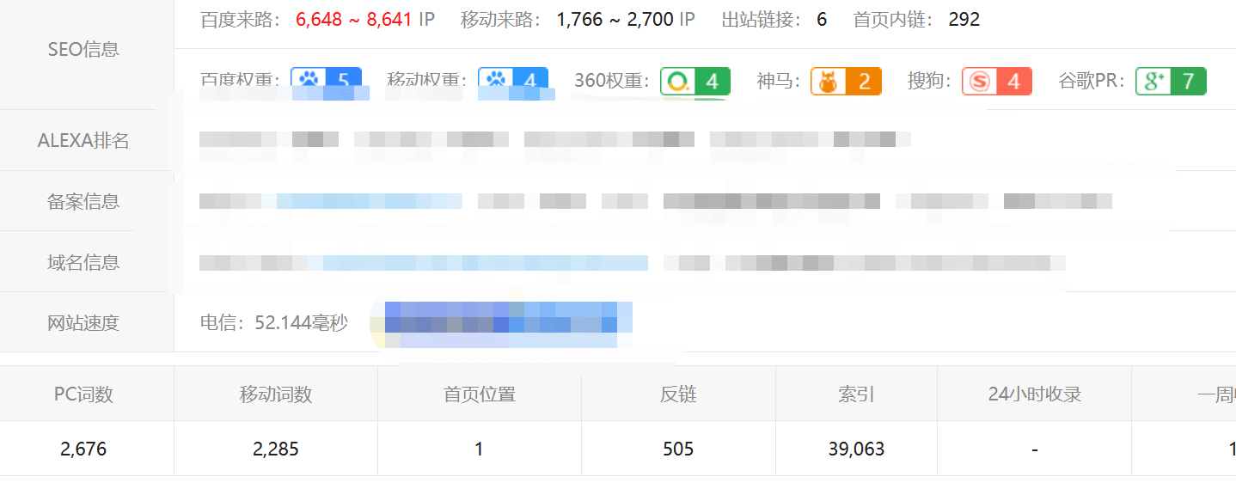This screenshot has height=489, width=1236.
Task: Click the PC词数 column header
Action: coord(83,394)
